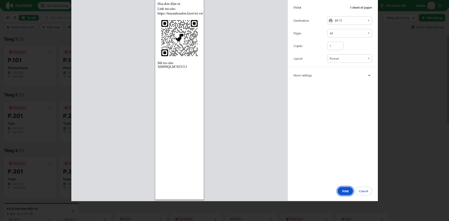Open Xem chi tiết link in notification
The width and height of the screenshot is (449, 221).
(x=25, y=214)
